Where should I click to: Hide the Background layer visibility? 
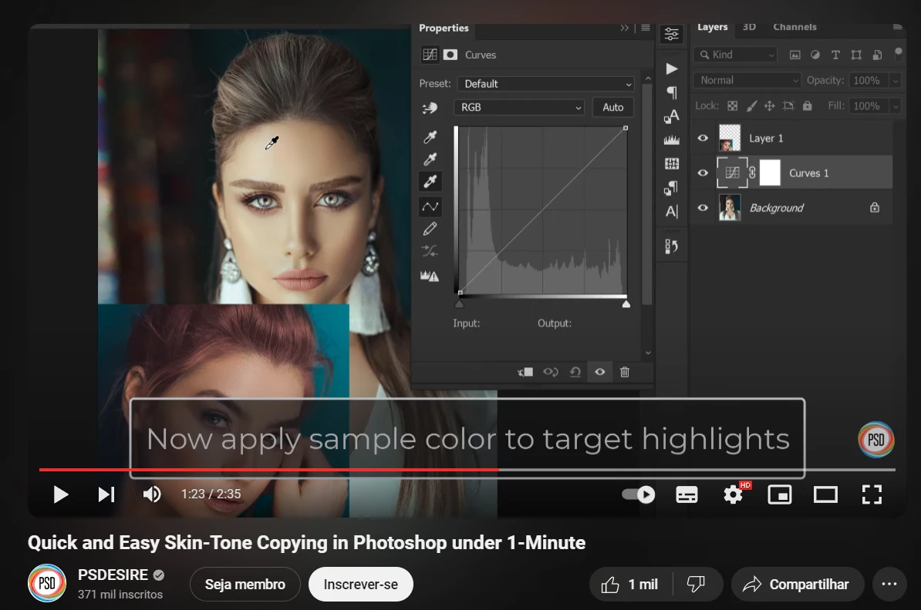(x=703, y=208)
